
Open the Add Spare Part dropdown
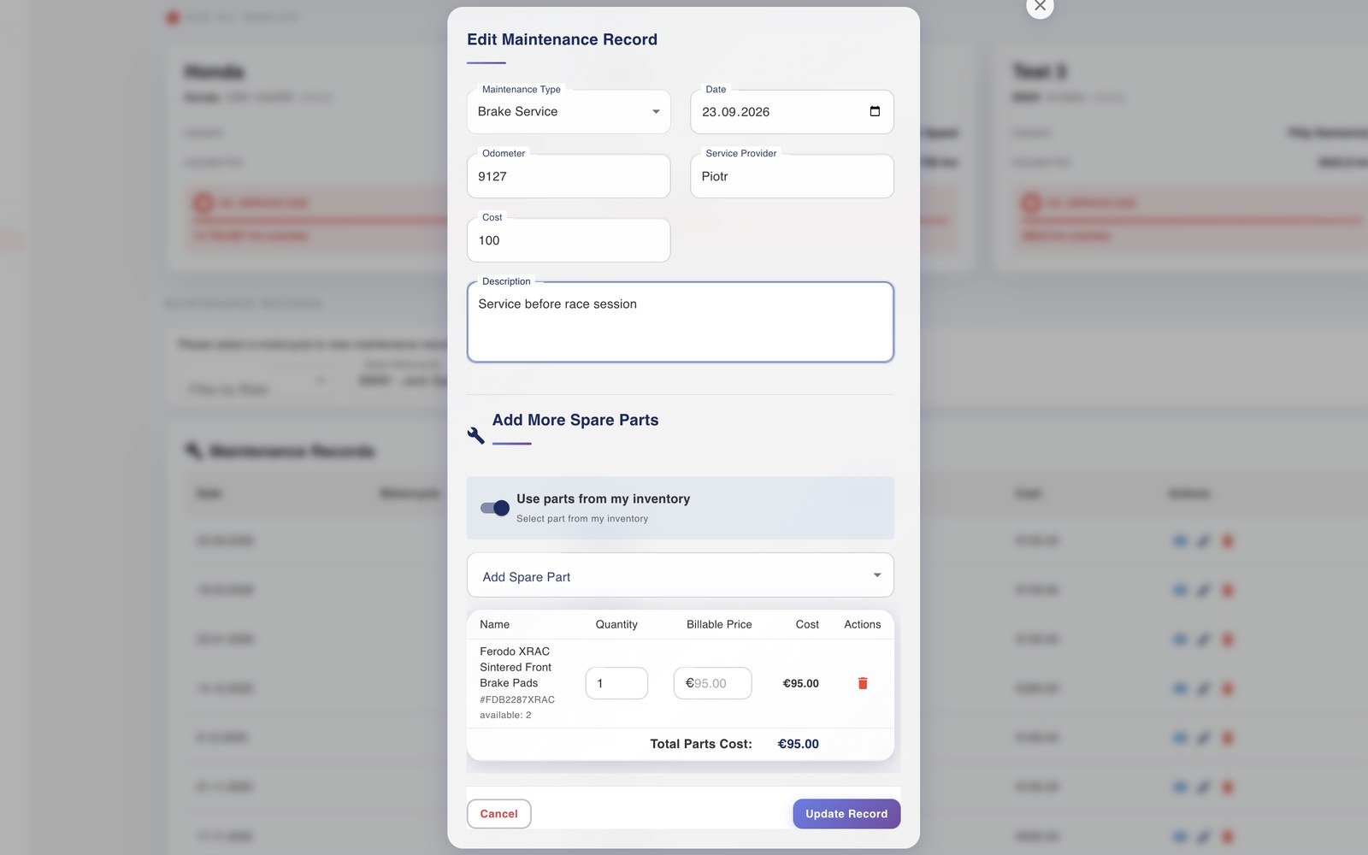coord(680,575)
